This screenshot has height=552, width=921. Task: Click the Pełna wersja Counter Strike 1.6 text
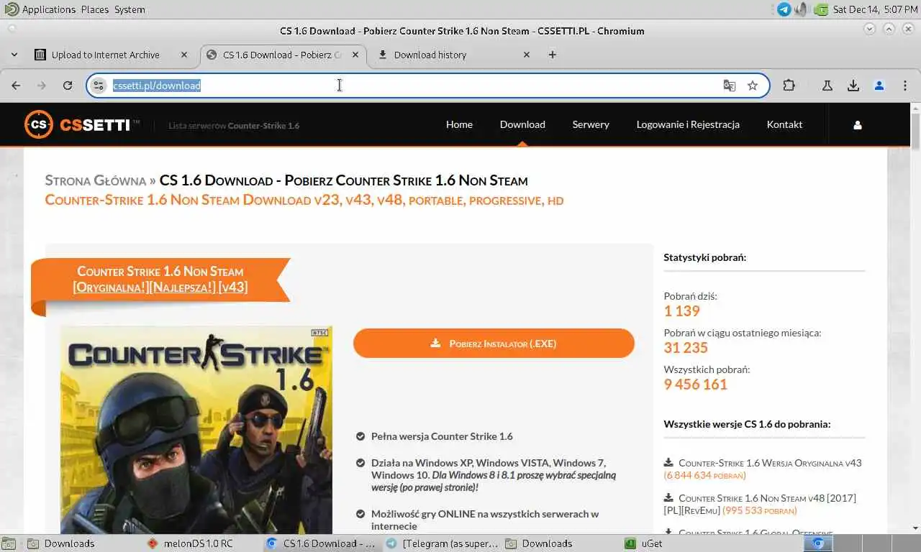click(x=442, y=436)
